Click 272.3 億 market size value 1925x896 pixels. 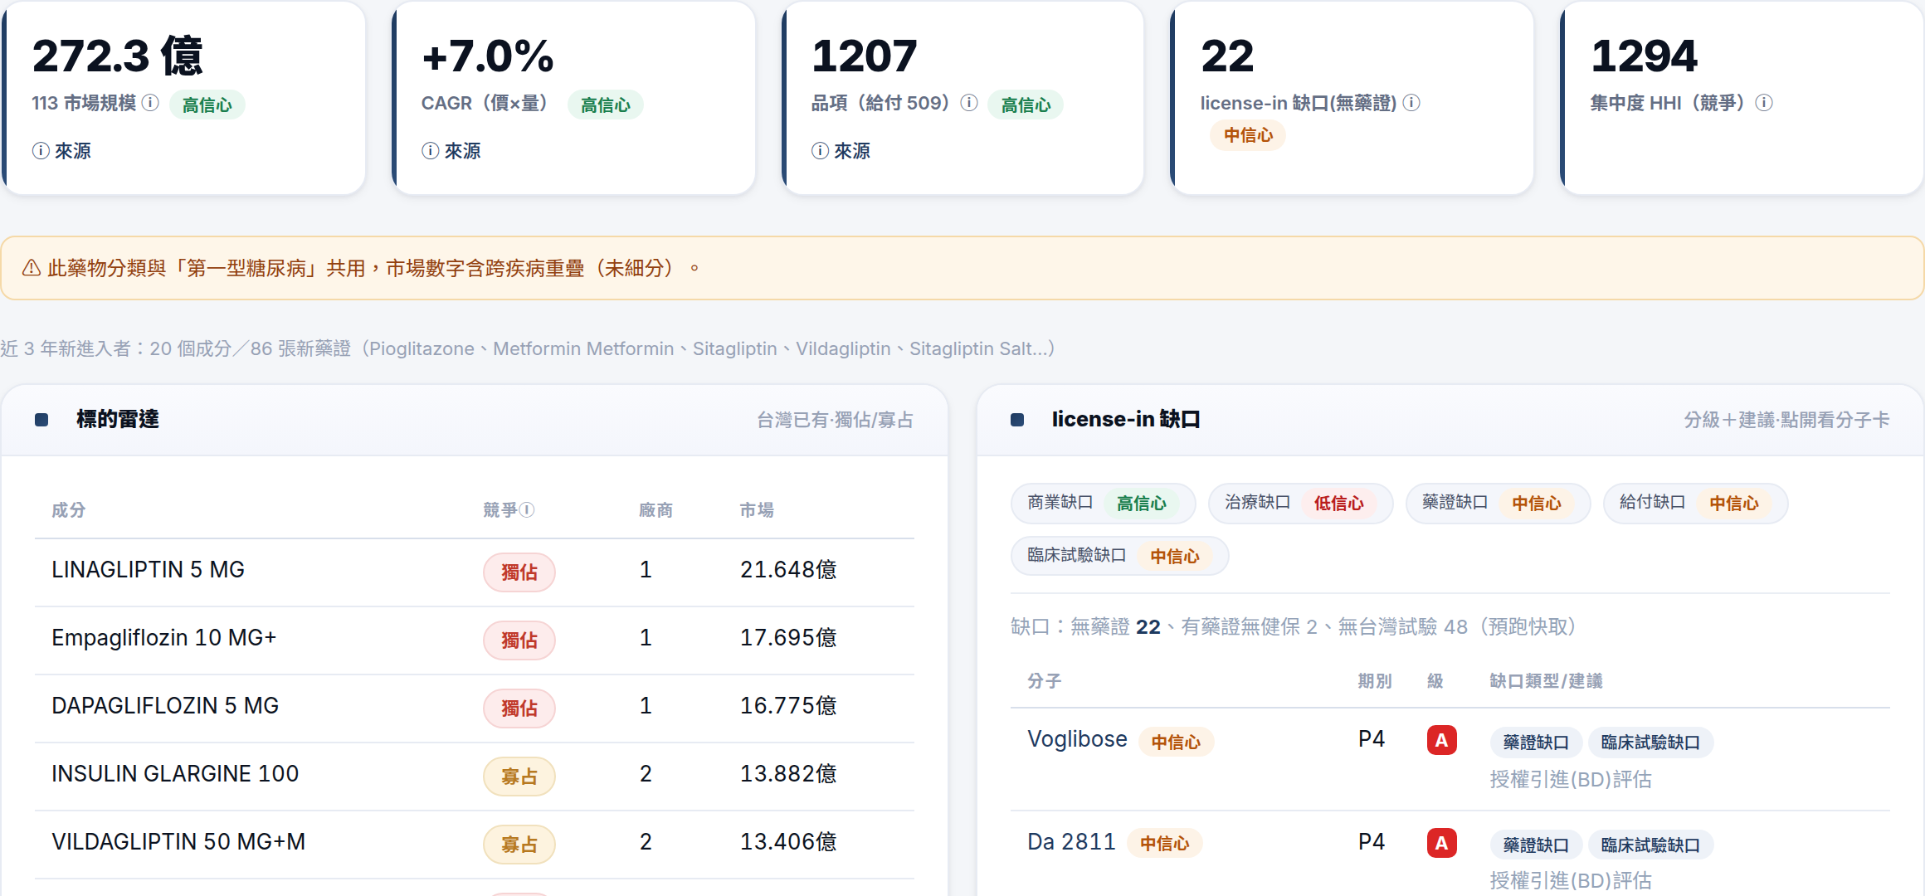click(x=118, y=56)
